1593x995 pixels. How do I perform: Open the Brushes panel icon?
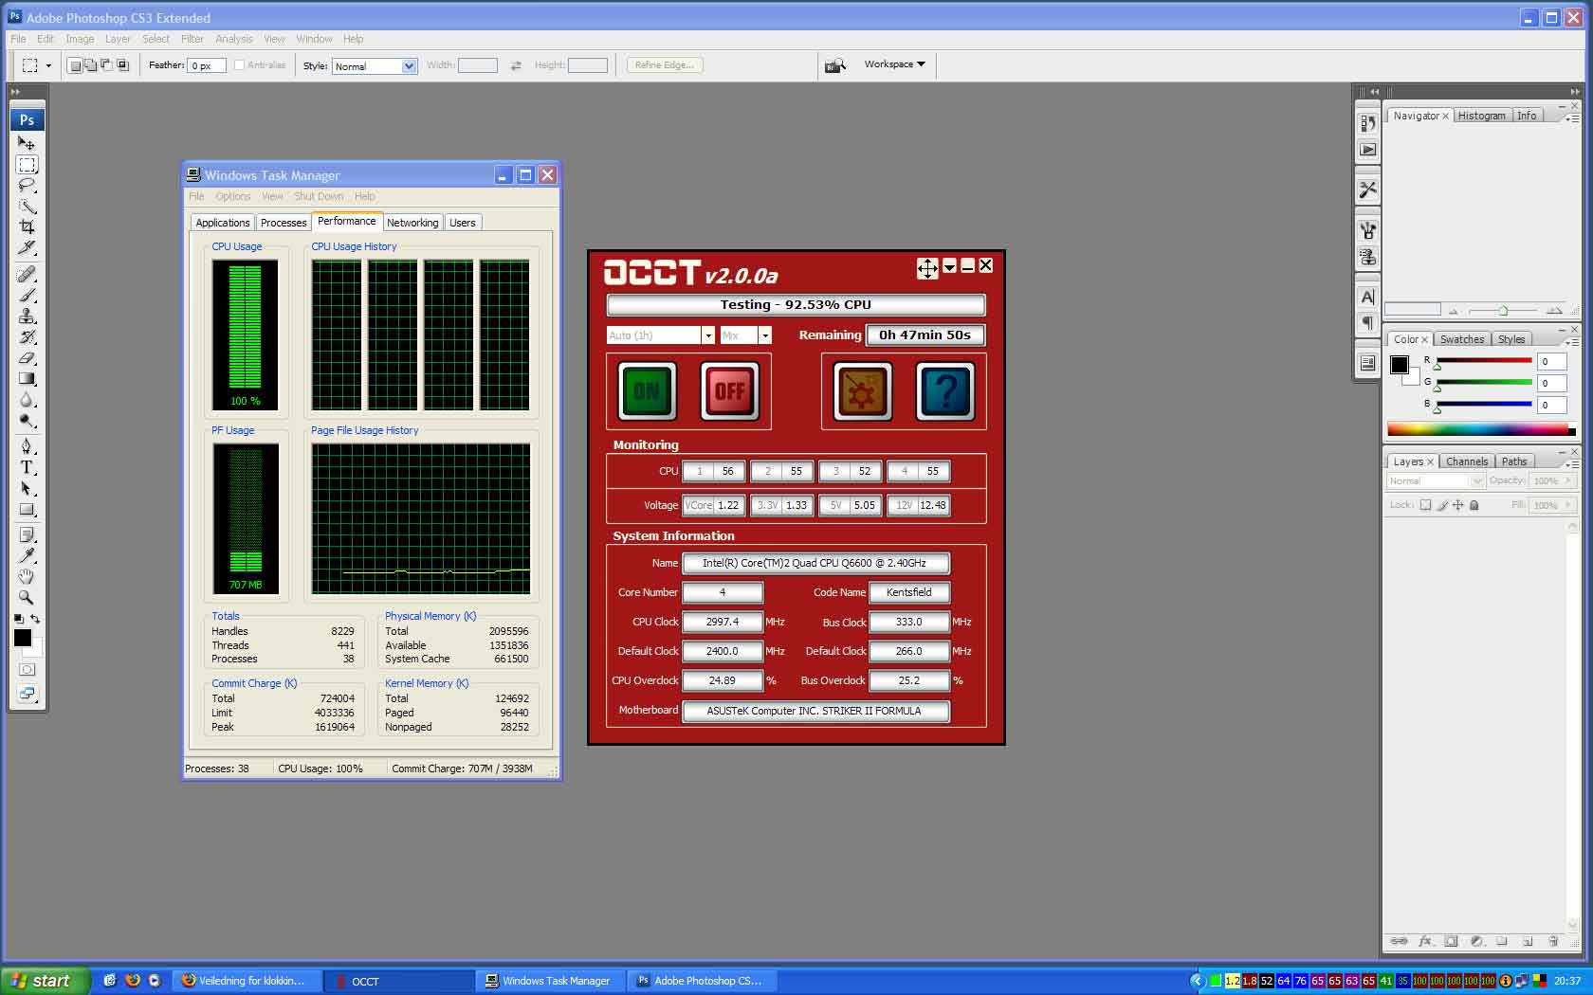tap(1367, 230)
